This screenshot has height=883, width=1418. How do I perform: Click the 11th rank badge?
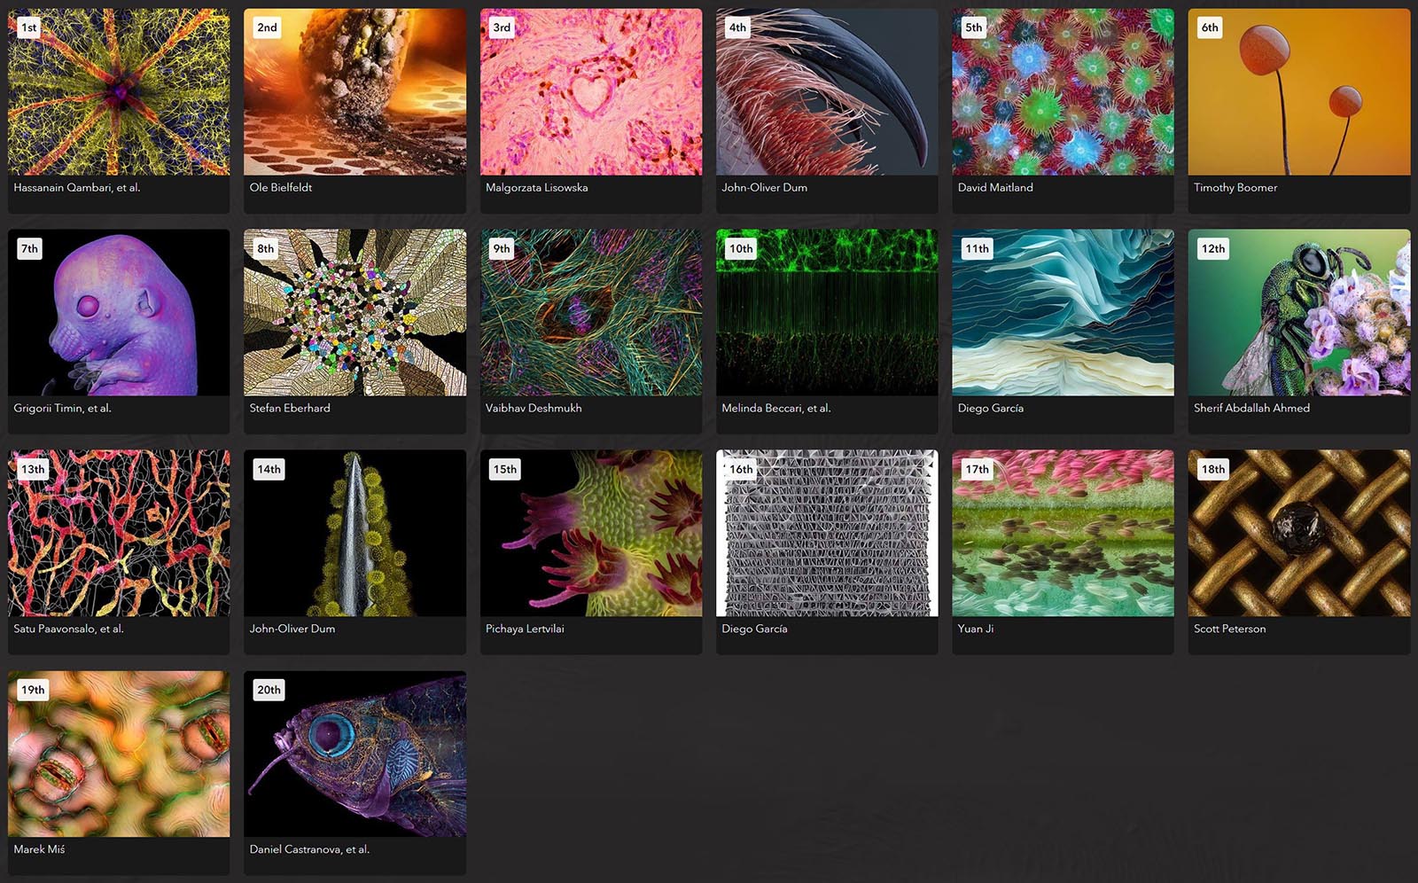(978, 248)
